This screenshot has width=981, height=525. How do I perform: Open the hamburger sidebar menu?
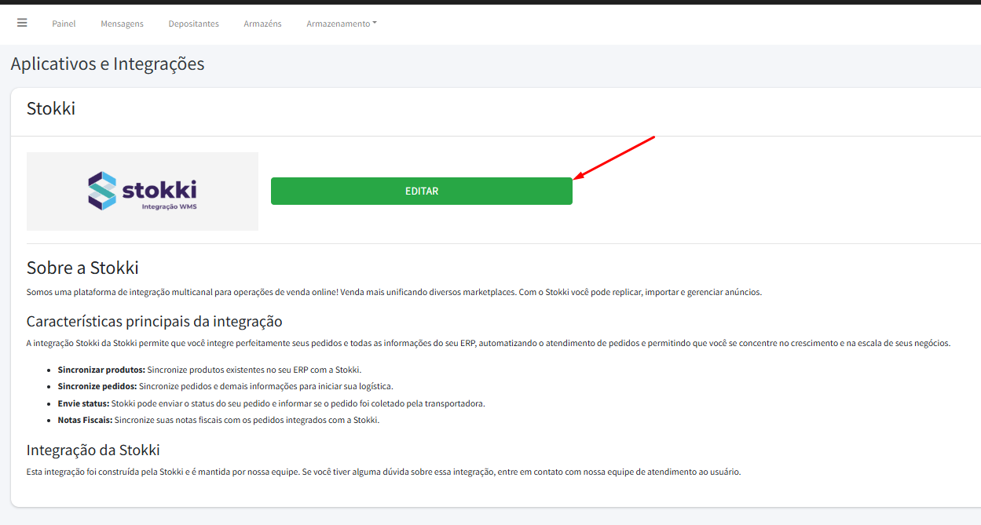(22, 23)
